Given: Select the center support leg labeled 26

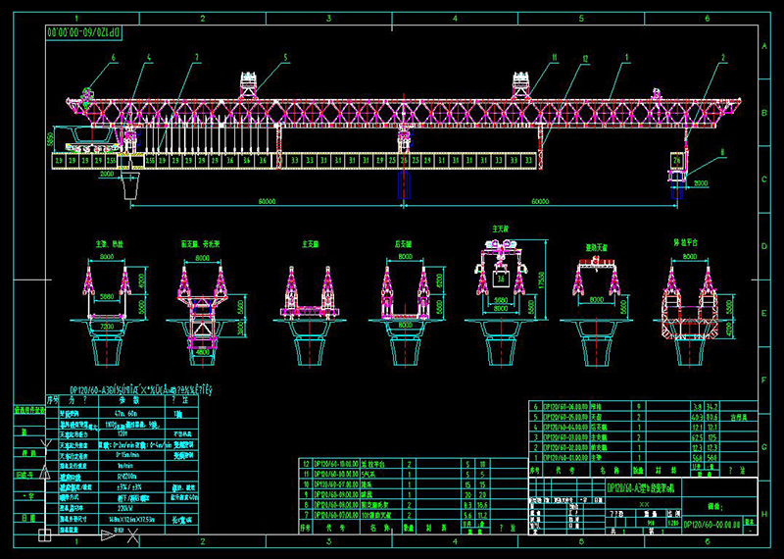Looking at the screenshot, I should coord(403,159).
